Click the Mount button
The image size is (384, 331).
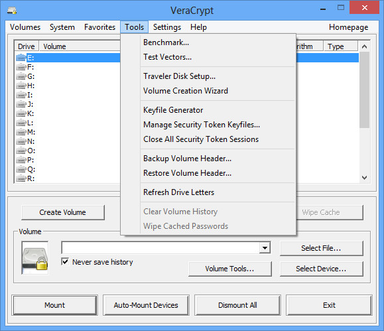tap(54, 305)
